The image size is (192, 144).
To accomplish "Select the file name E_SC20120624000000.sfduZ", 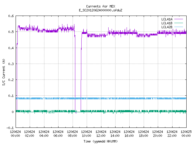I will click(x=100, y=10).
